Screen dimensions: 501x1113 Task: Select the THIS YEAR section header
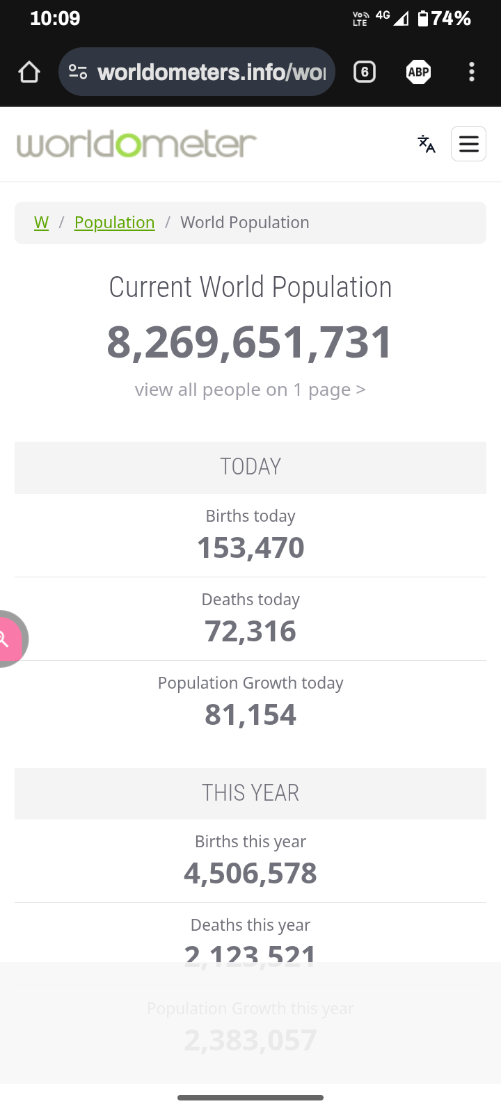click(250, 793)
